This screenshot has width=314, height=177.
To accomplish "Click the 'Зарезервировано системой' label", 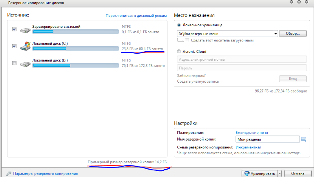I will (56, 27).
